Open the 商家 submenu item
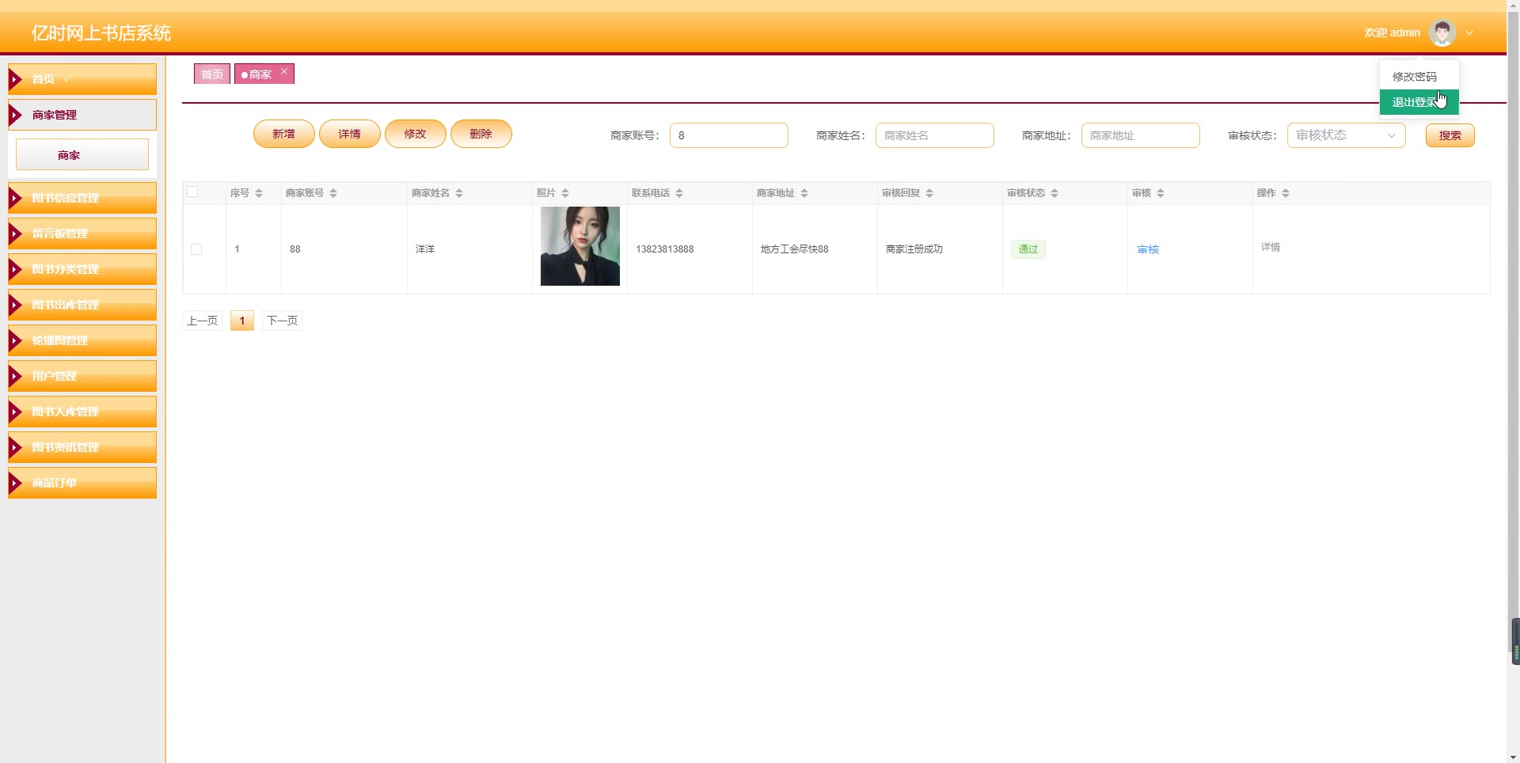 point(82,154)
